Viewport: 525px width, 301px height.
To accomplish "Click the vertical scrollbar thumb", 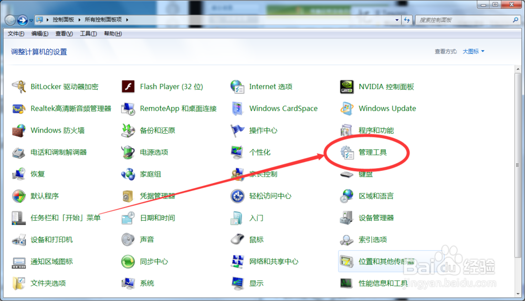I will (x=518, y=165).
